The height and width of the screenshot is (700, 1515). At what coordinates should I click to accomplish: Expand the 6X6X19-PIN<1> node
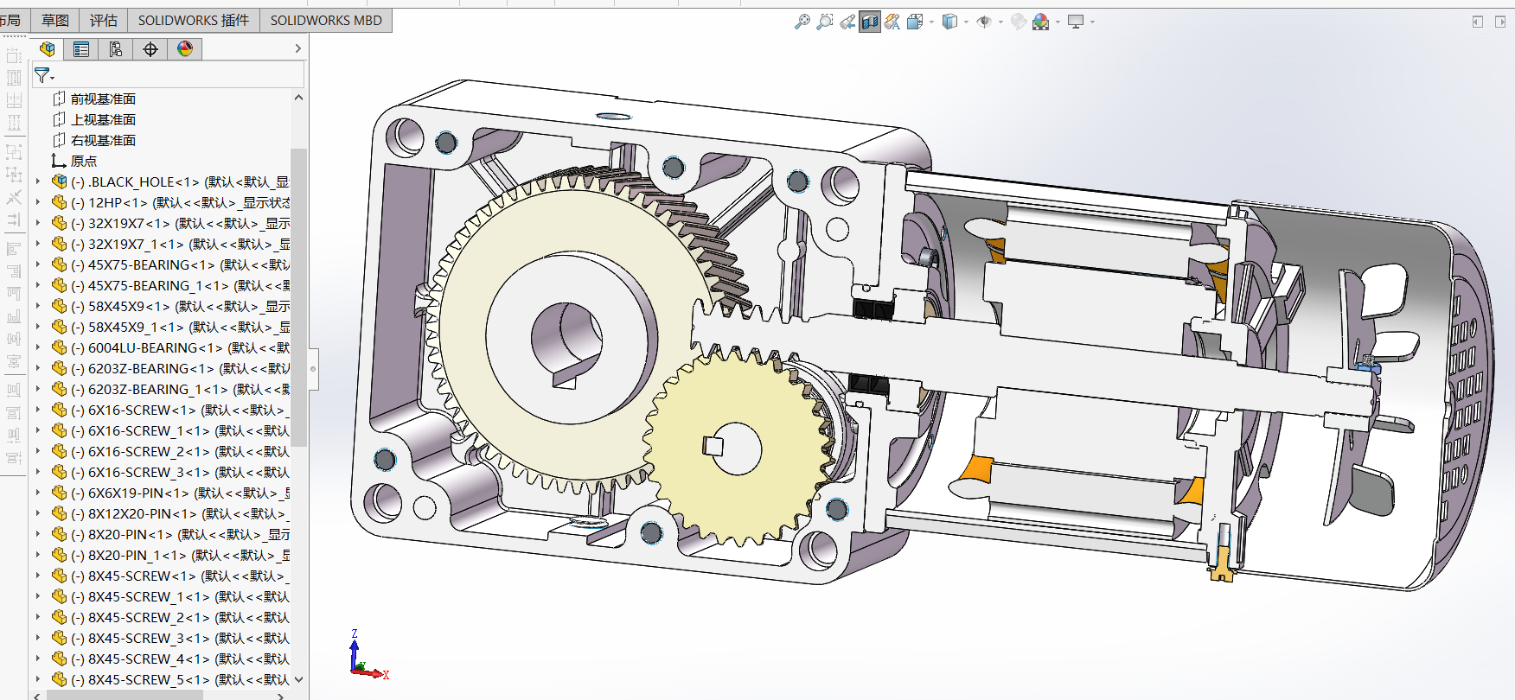click(x=38, y=493)
